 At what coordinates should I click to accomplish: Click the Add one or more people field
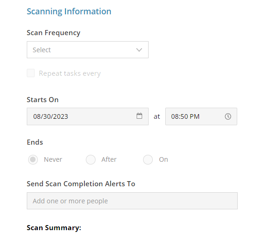point(132,201)
